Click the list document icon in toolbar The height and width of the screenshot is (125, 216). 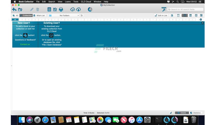49,10
